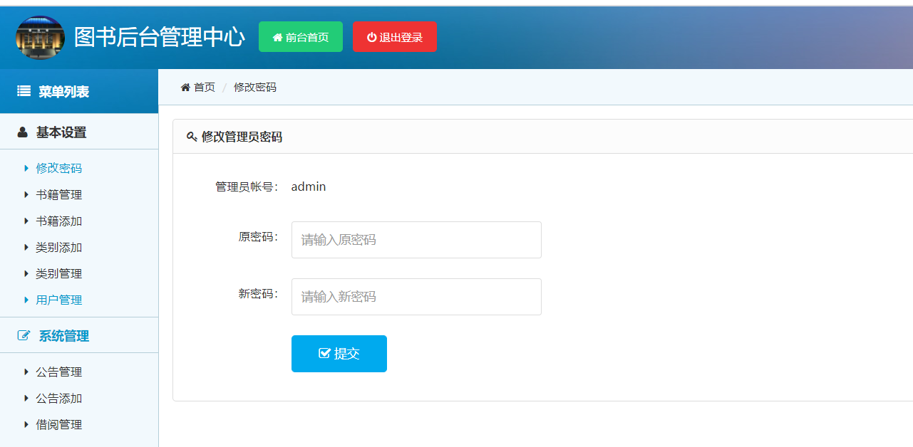Collapse the 系统管理 menu section
Screen dimensions: 913x447
point(79,336)
